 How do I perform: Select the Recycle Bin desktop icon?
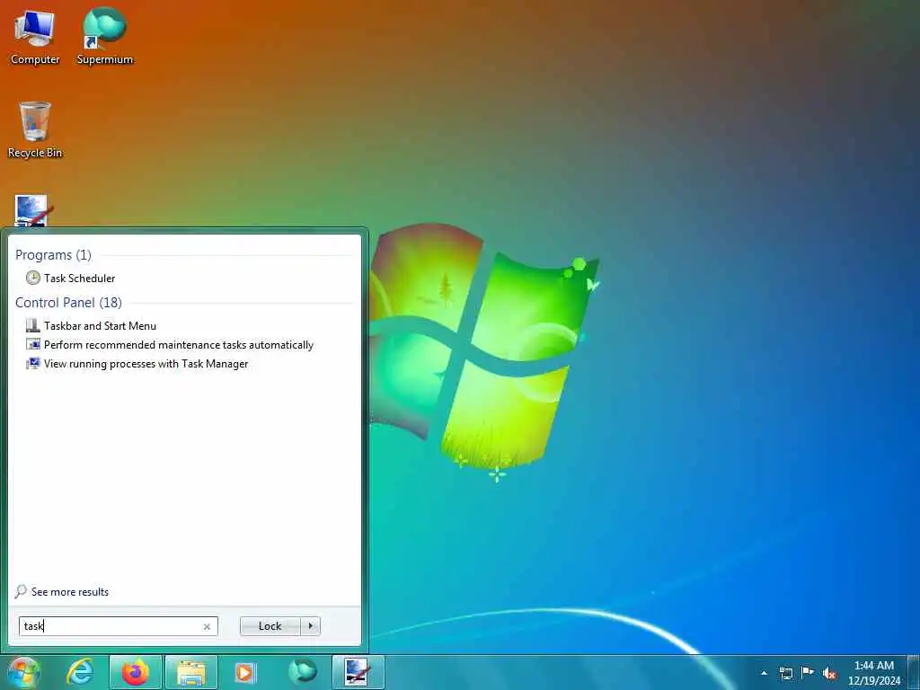(35, 130)
